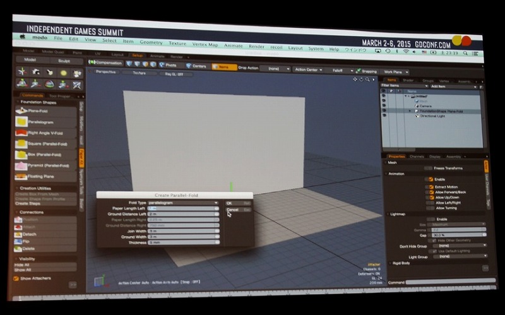This screenshot has width=505, height=315.
Task: Click the Ground Width field
Action: (184, 237)
